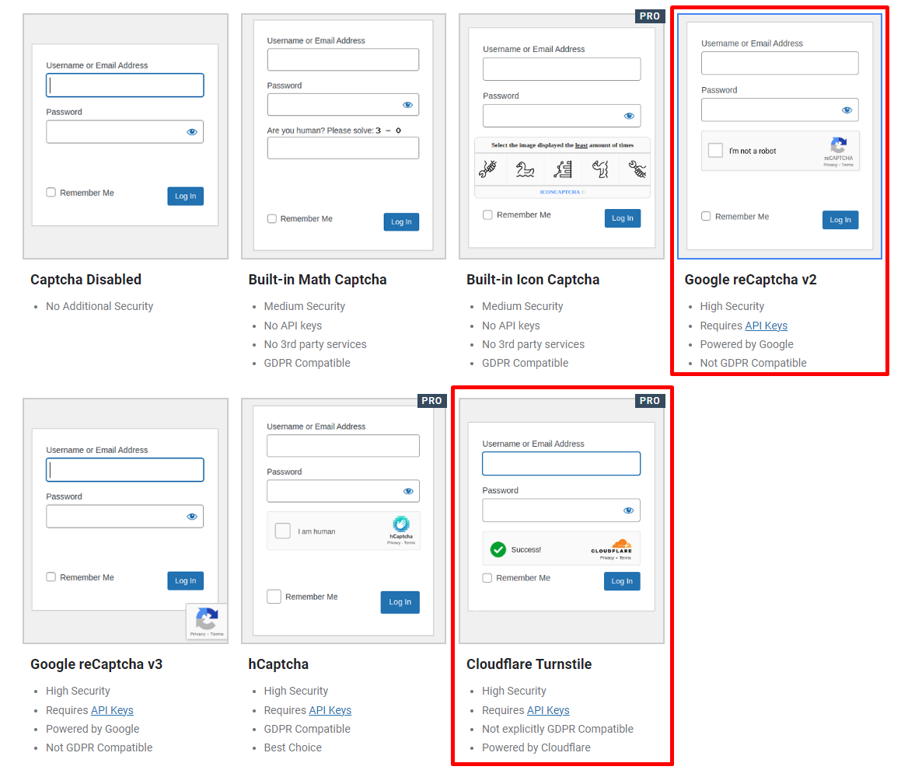901x770 pixels.
Task: Focus username field in Google reCaptcha v2 card
Action: click(780, 63)
